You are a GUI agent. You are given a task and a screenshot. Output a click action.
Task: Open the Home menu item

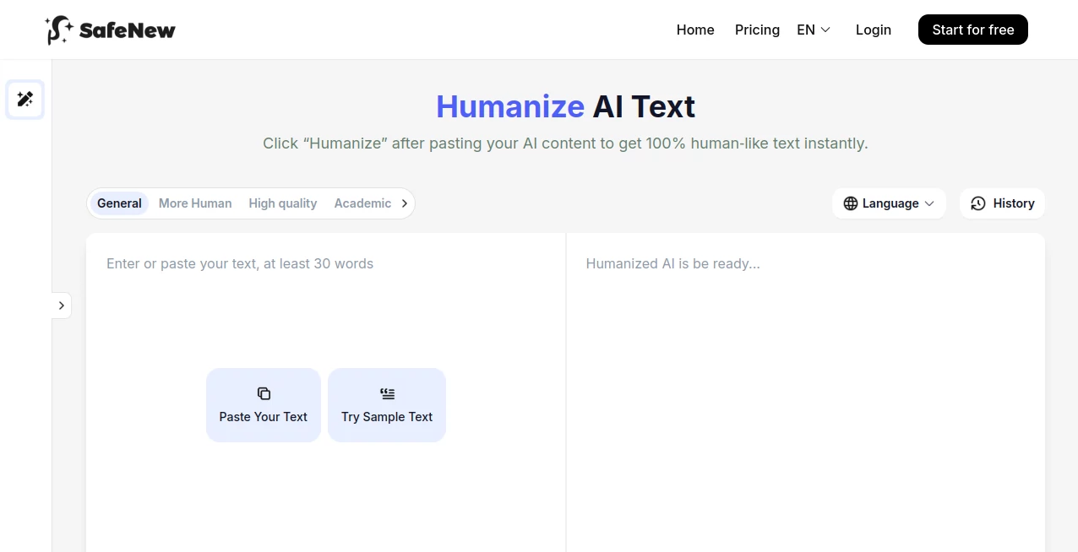694,30
